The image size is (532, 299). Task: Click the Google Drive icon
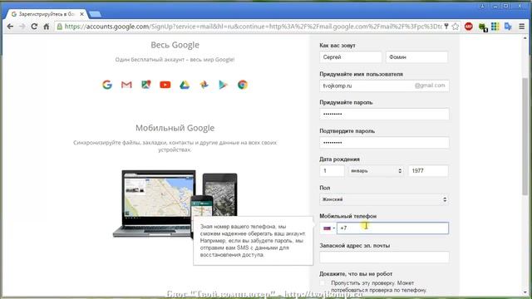[185, 85]
